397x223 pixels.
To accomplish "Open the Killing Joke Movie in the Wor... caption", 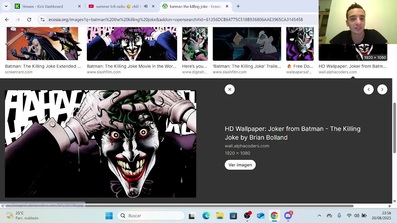I will [x=132, y=66].
